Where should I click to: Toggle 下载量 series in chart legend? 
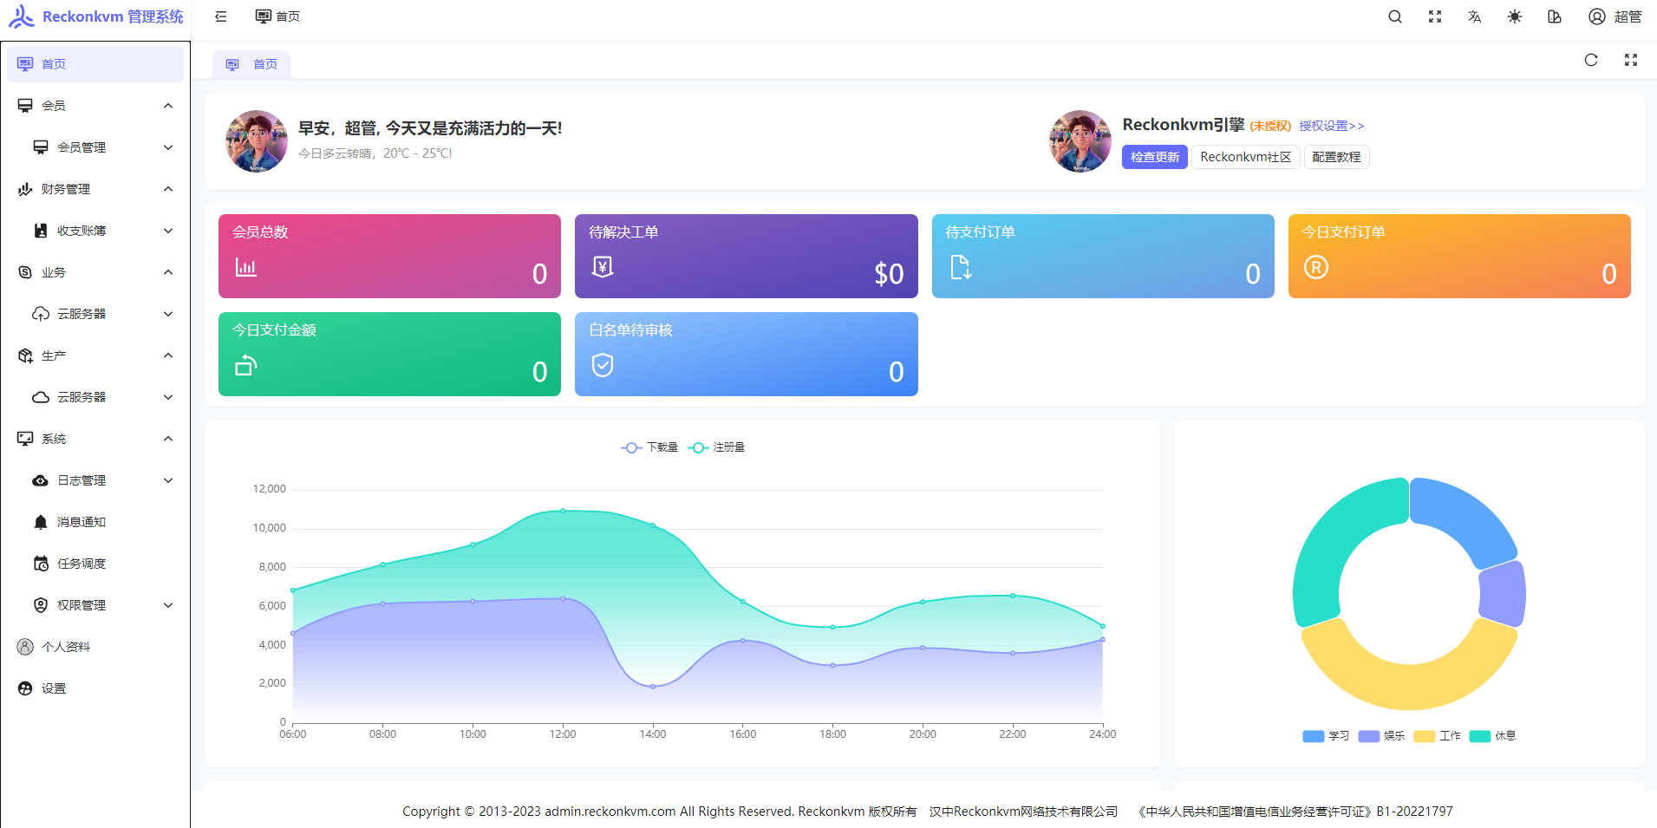pyautogui.click(x=649, y=447)
